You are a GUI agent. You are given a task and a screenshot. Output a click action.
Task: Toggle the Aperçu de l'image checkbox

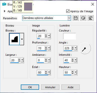coord(68,11)
